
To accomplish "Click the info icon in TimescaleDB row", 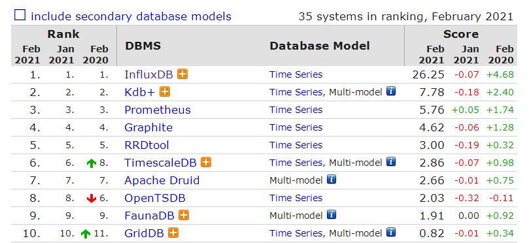I will point(391,162).
